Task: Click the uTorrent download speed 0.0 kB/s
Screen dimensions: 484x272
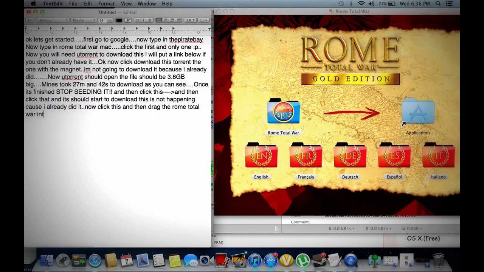Action: coord(341,229)
